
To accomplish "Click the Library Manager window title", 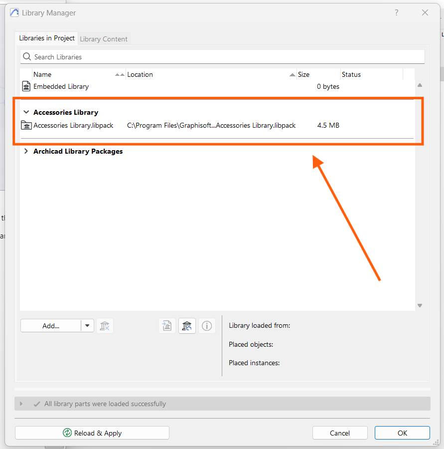I will pyautogui.click(x=49, y=13).
